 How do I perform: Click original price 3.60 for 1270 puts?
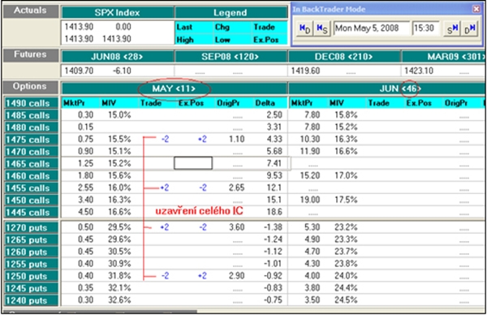click(237, 227)
